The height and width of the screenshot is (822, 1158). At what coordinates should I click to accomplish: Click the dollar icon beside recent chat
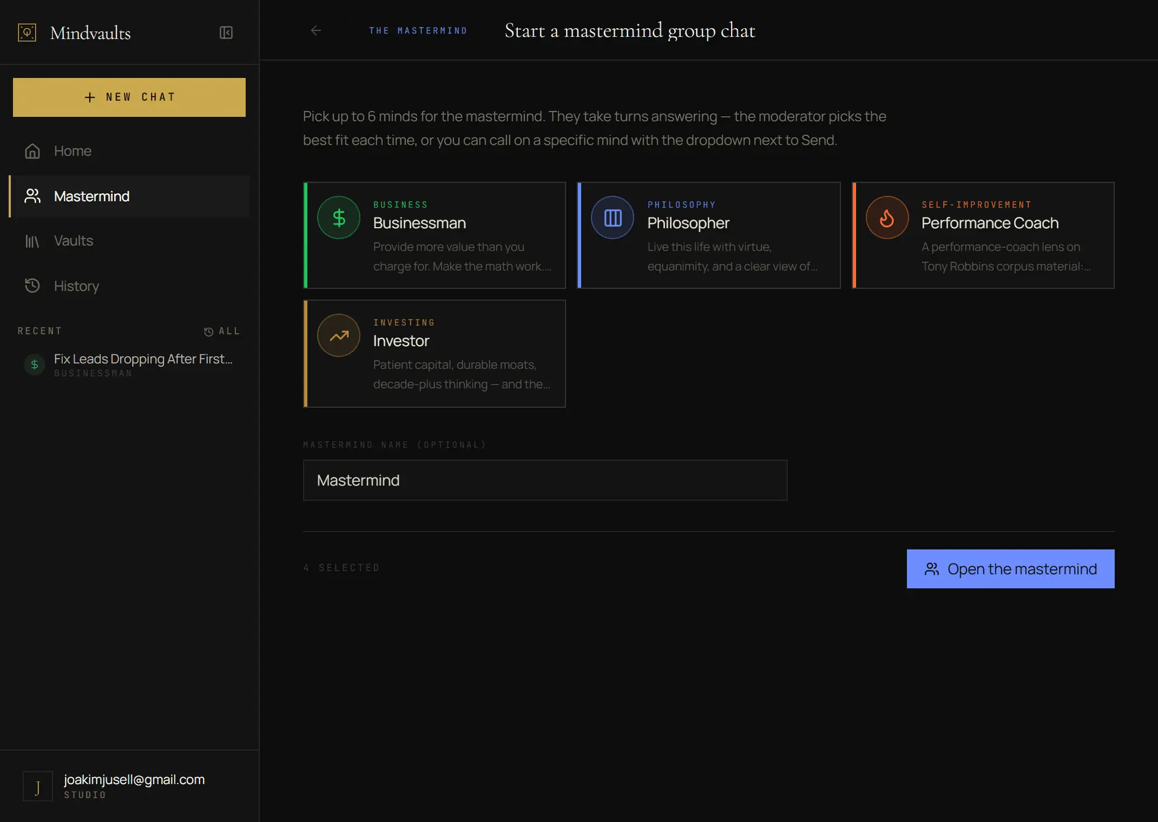tap(34, 364)
